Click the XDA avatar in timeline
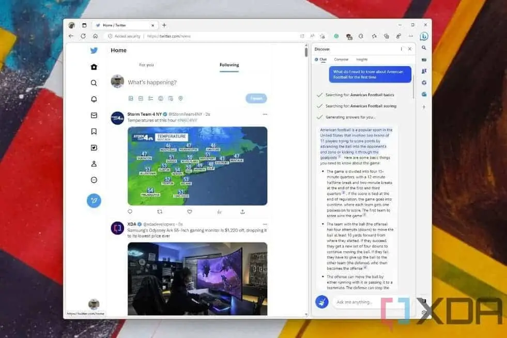This screenshot has width=507, height=338. coord(117,228)
